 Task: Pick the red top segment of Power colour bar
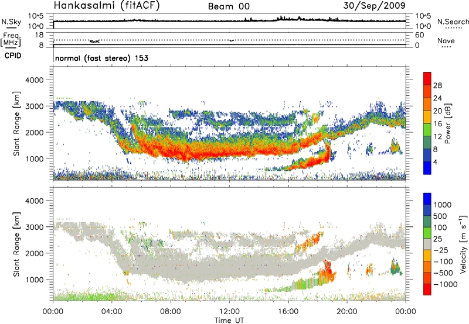(x=427, y=78)
